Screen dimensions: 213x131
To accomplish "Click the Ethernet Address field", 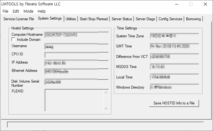I will pos(77,71).
